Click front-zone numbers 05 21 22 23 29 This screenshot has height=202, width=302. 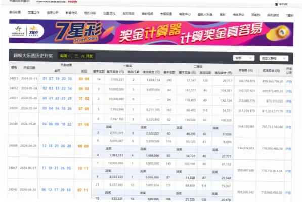[x=57, y=98]
